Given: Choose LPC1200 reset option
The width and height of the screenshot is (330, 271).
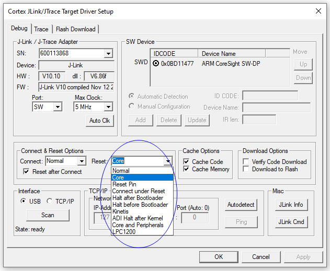Looking at the screenshot, I should coord(142,231).
